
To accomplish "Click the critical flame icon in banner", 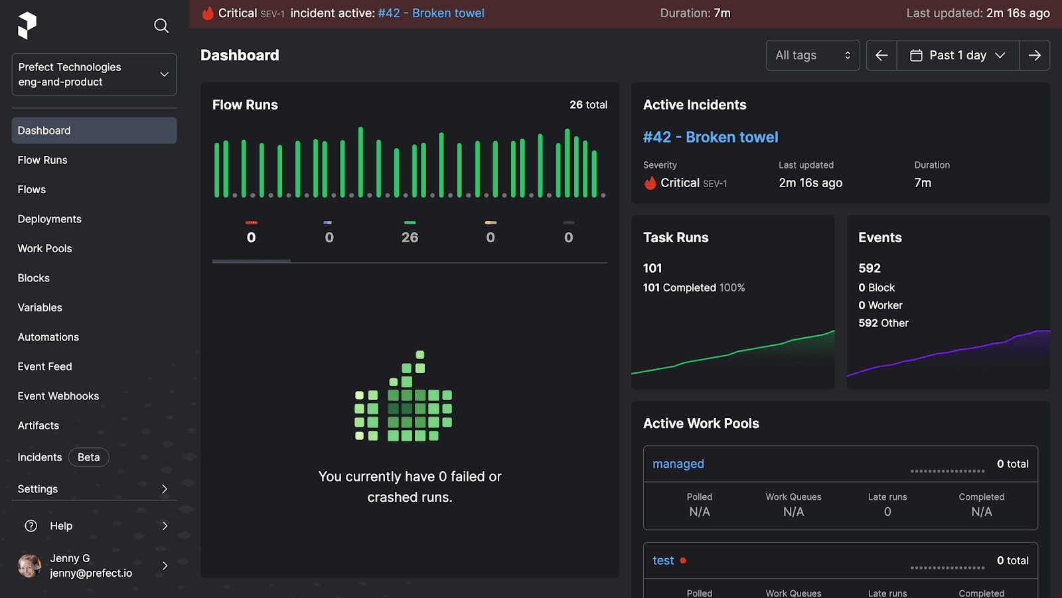I will (x=208, y=13).
